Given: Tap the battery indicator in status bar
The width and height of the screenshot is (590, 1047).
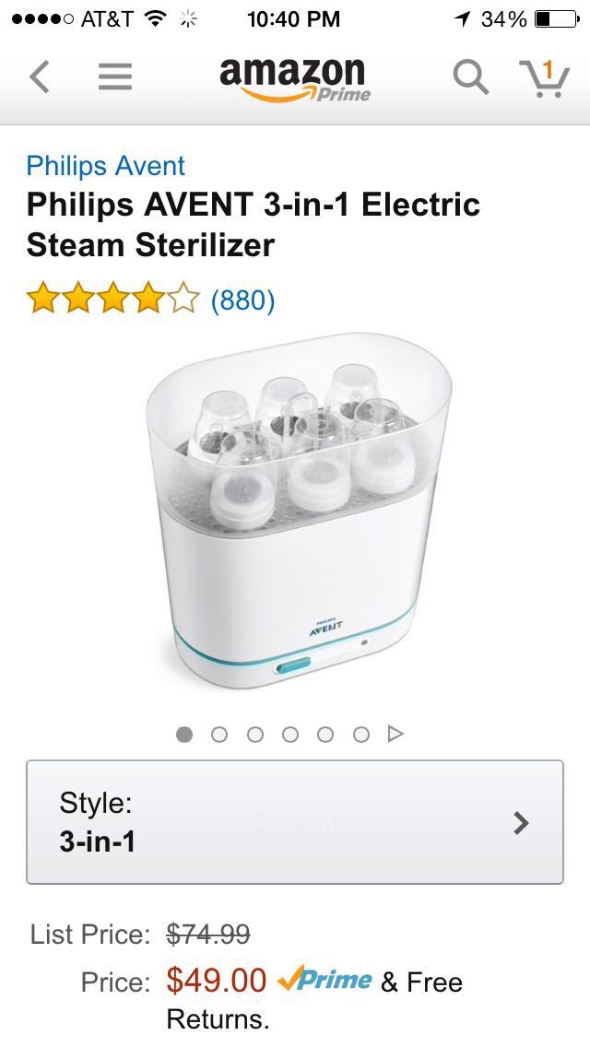Looking at the screenshot, I should pyautogui.click(x=557, y=19).
